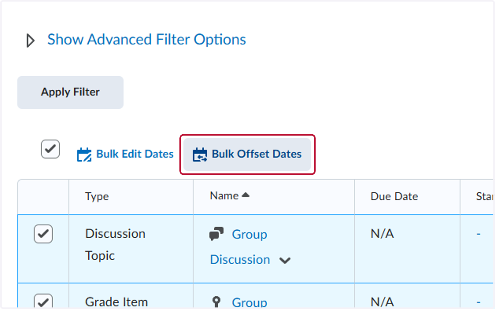Expand the Group Discussion chevron menu
495x309 pixels.
tap(285, 260)
